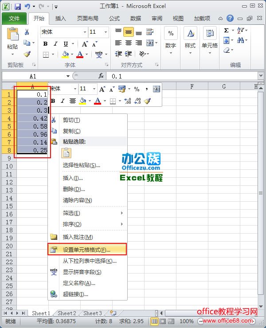
Task: Click the insert new worksheet tab icon
Action: [x=113, y=313]
